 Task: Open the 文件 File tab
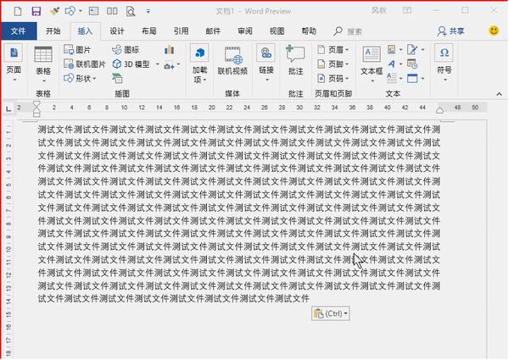19,30
